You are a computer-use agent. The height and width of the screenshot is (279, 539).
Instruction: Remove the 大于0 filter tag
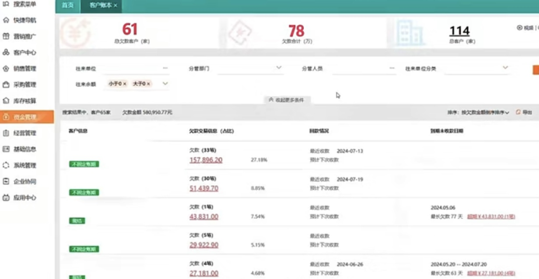[x=148, y=83]
